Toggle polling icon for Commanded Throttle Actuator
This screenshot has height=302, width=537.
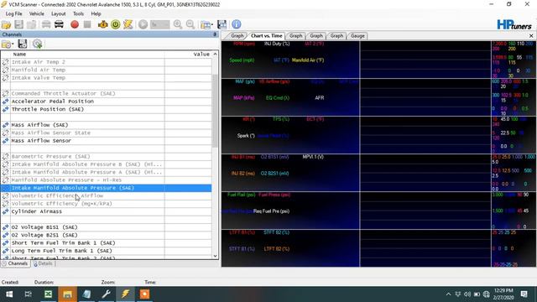tap(6, 93)
